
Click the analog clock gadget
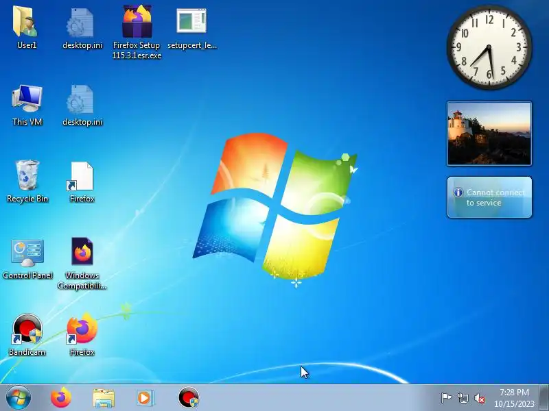[489, 47]
